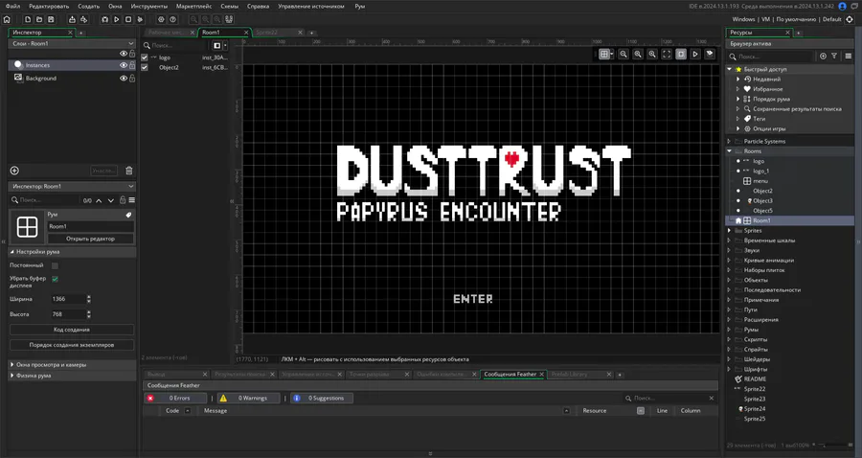Toggle the 0 Errors filter button
862x458 pixels.
point(175,398)
